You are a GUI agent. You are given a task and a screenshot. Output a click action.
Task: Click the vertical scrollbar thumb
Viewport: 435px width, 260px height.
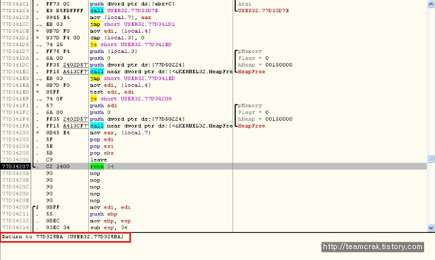pyautogui.click(x=431, y=159)
